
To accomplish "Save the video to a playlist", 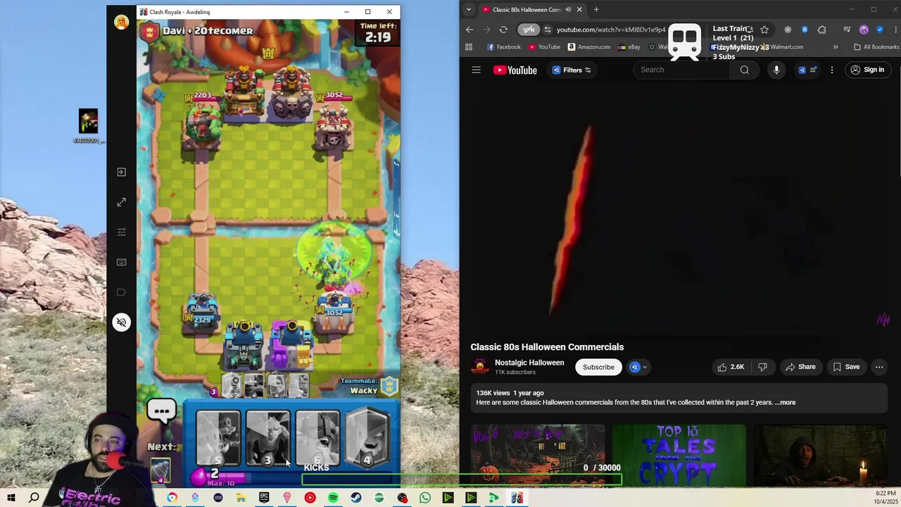I will [846, 367].
